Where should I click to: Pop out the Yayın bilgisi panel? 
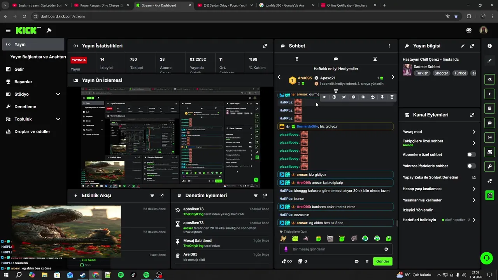tap(472, 46)
